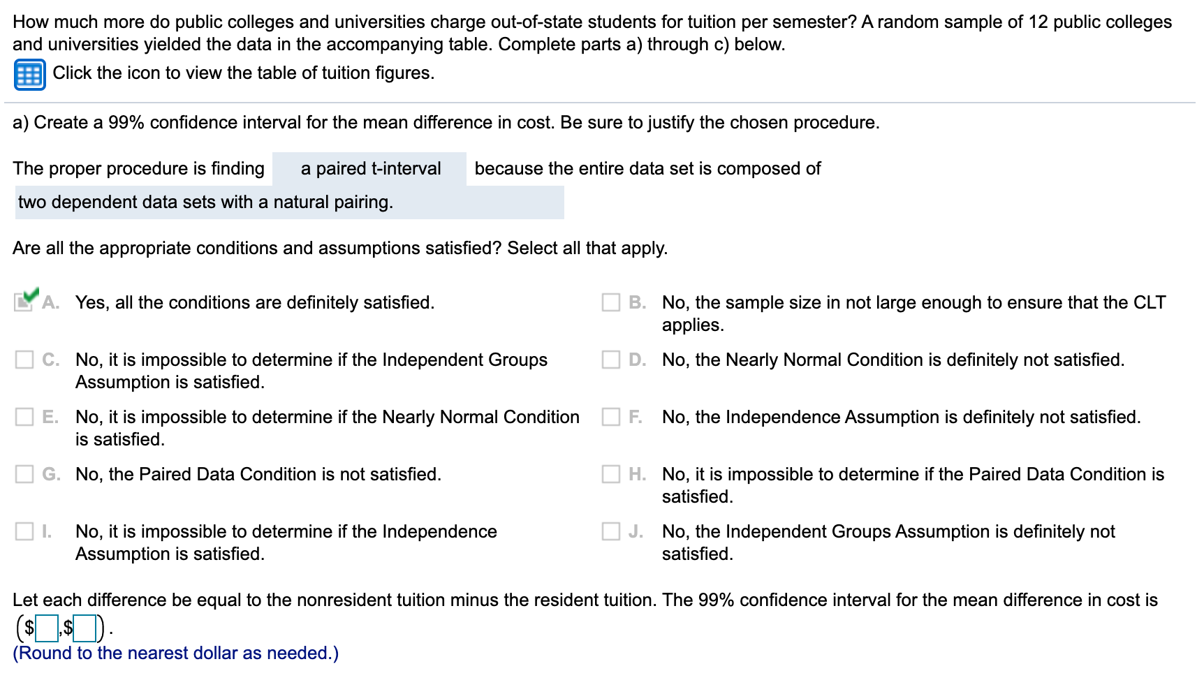Tick option E Nearly Normal impossible to determine
1204x694 pixels.
[x=24, y=417]
